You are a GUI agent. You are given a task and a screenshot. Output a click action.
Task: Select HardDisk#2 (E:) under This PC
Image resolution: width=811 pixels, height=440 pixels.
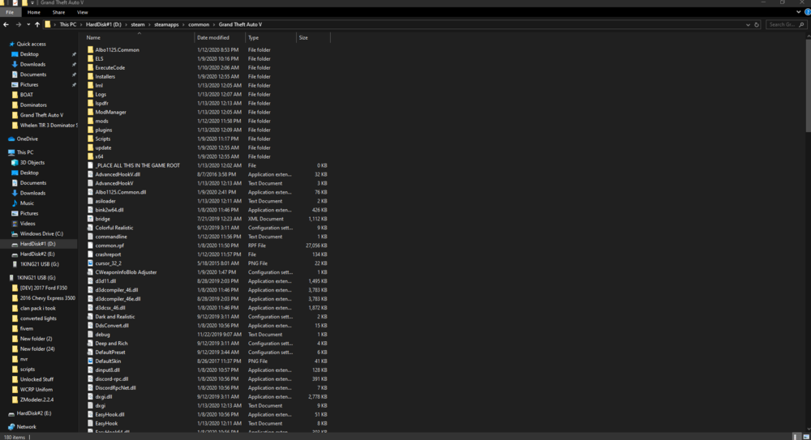37,254
